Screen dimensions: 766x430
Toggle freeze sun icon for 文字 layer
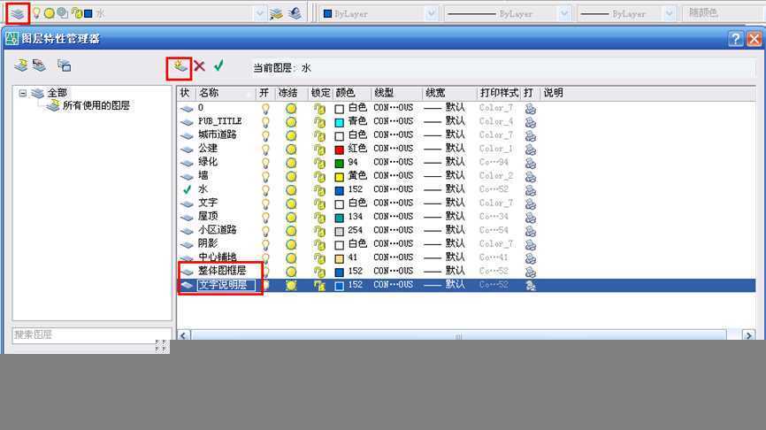click(x=291, y=203)
